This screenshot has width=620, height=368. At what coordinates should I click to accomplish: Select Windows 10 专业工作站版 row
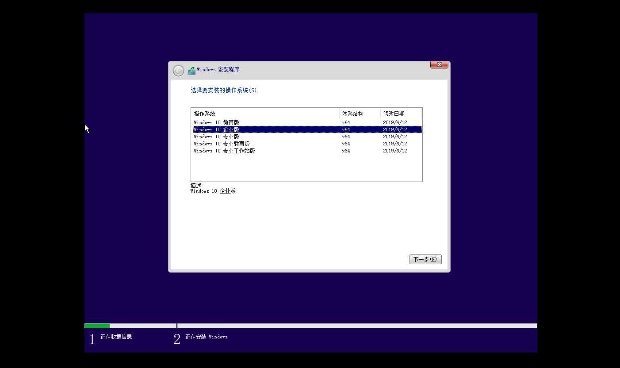point(306,151)
